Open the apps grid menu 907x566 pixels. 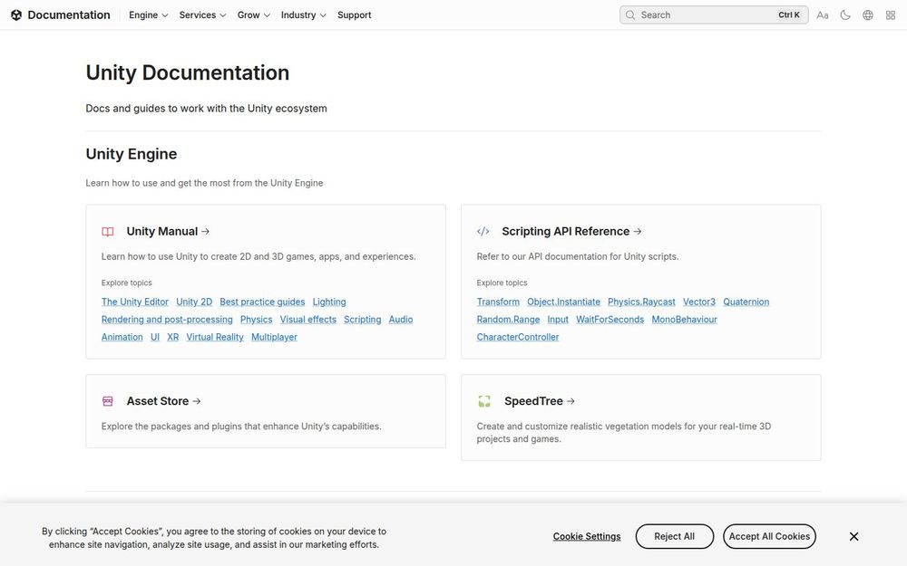(891, 15)
